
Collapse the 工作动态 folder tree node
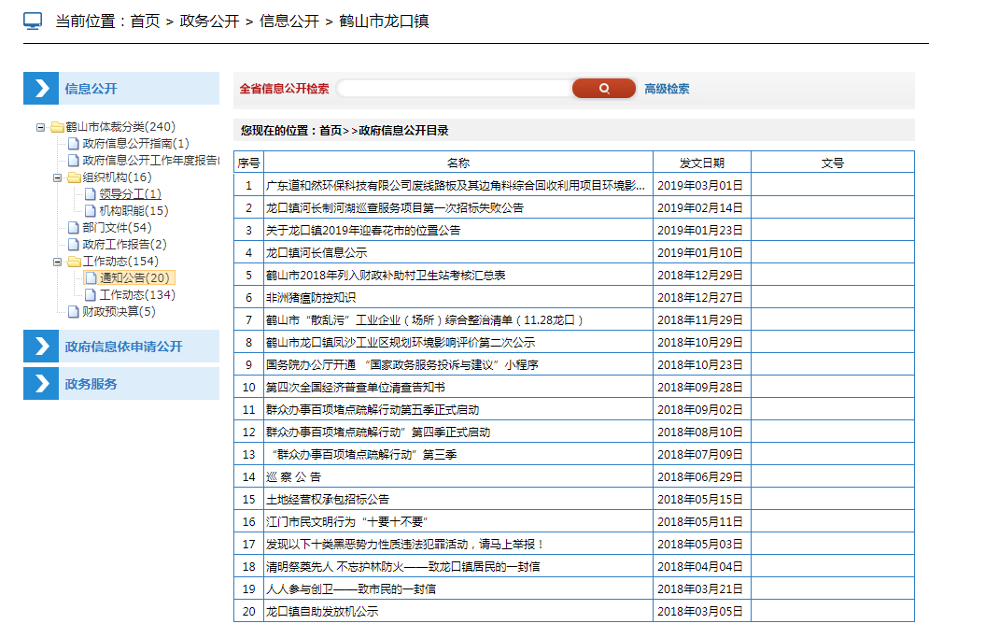[x=58, y=262]
